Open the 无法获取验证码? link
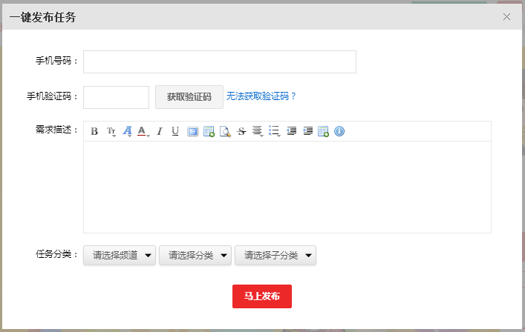This screenshot has width=525, height=332. pos(261,96)
